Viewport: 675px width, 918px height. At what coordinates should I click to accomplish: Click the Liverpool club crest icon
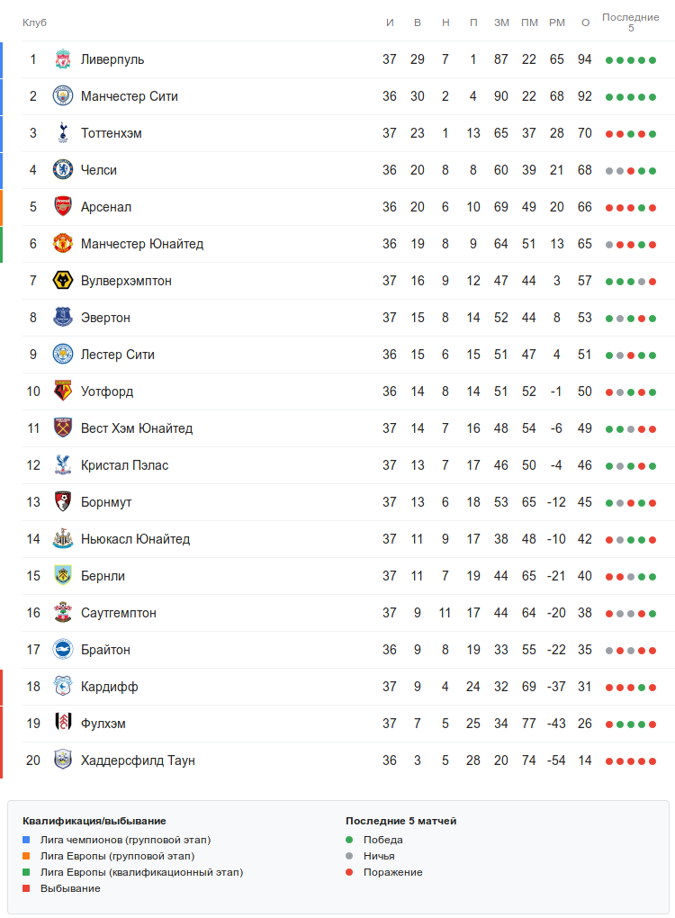point(62,59)
